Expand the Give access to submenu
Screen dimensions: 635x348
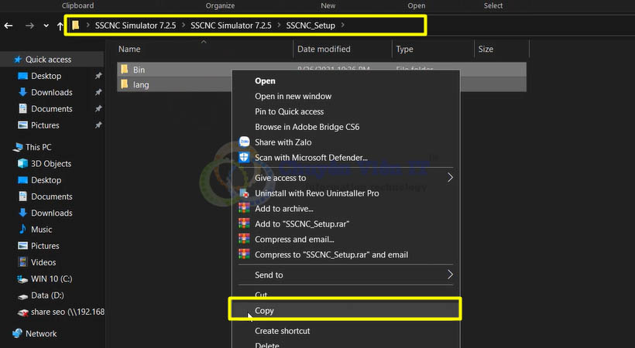(450, 178)
